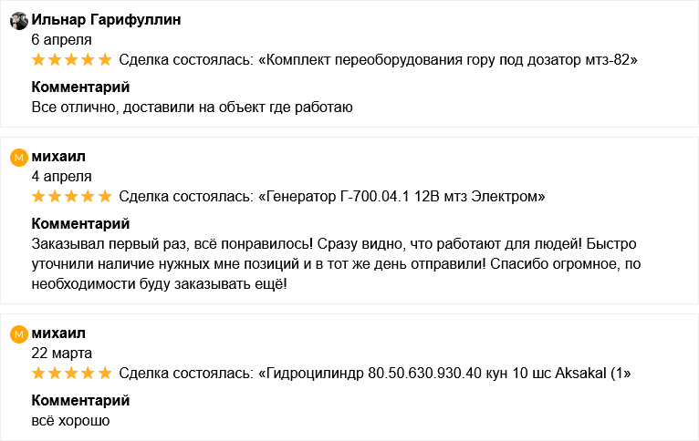Click the Комментарий heading above «всё хорошо»

pyautogui.click(x=80, y=400)
